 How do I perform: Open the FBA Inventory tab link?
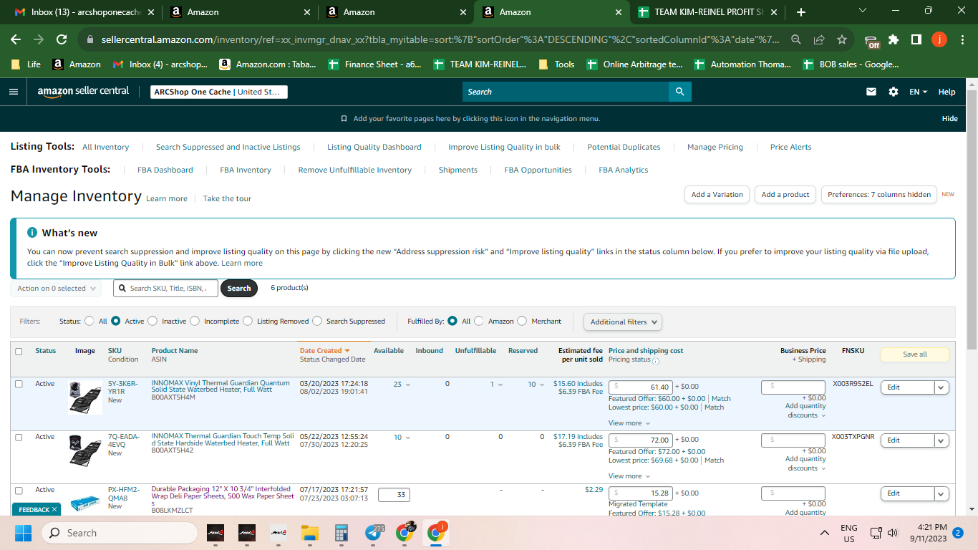click(x=246, y=170)
